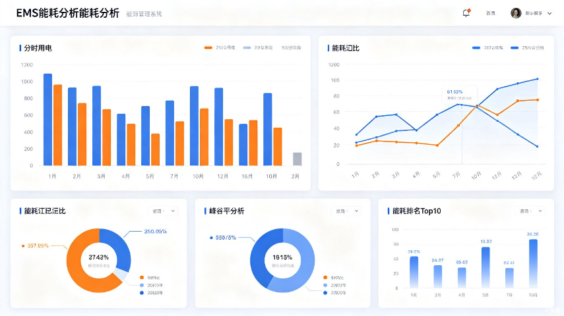This screenshot has height=316, width=564.
Task: Select the 5月 orange bar in 分时用电
Action: (x=156, y=149)
